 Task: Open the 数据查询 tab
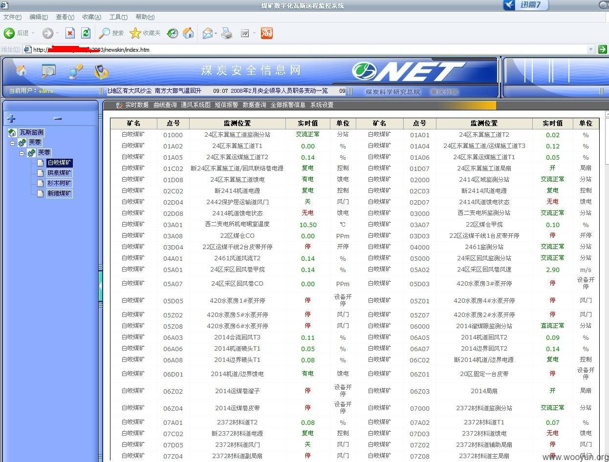254,105
